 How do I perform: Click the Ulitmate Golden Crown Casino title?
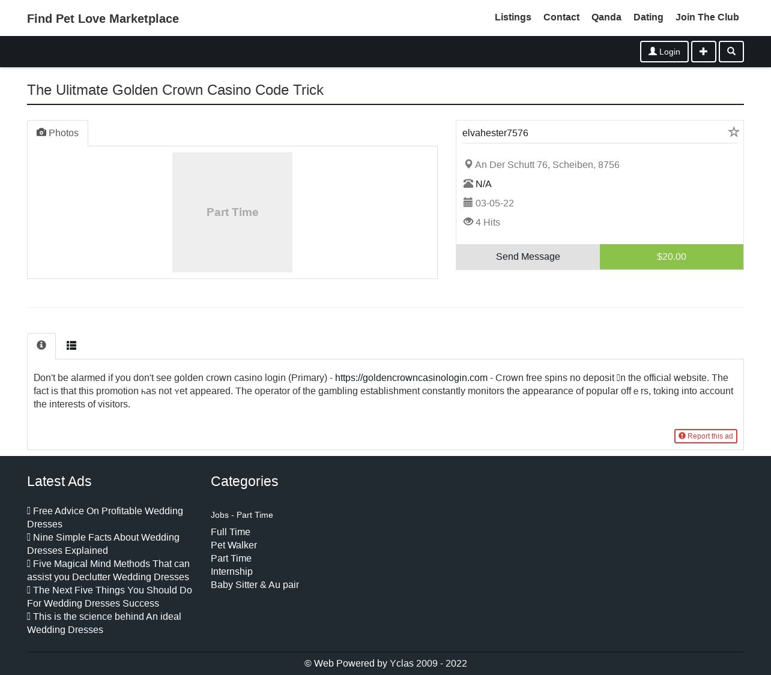(175, 90)
